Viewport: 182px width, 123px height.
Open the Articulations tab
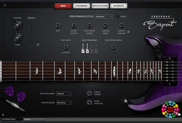coord(100,6)
